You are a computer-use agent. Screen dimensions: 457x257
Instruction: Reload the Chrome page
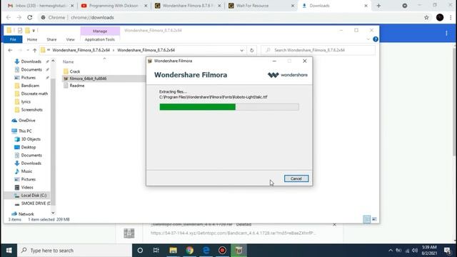click(30, 17)
